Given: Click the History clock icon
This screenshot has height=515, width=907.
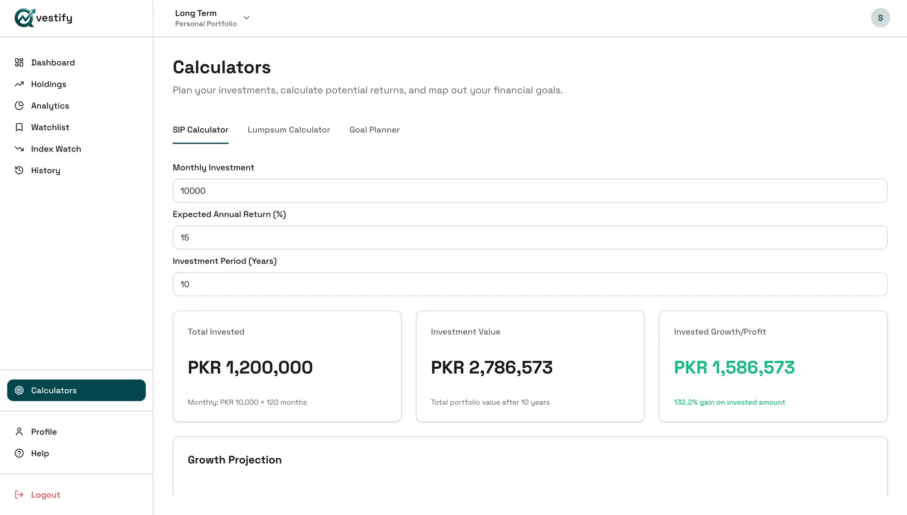Looking at the screenshot, I should point(19,170).
